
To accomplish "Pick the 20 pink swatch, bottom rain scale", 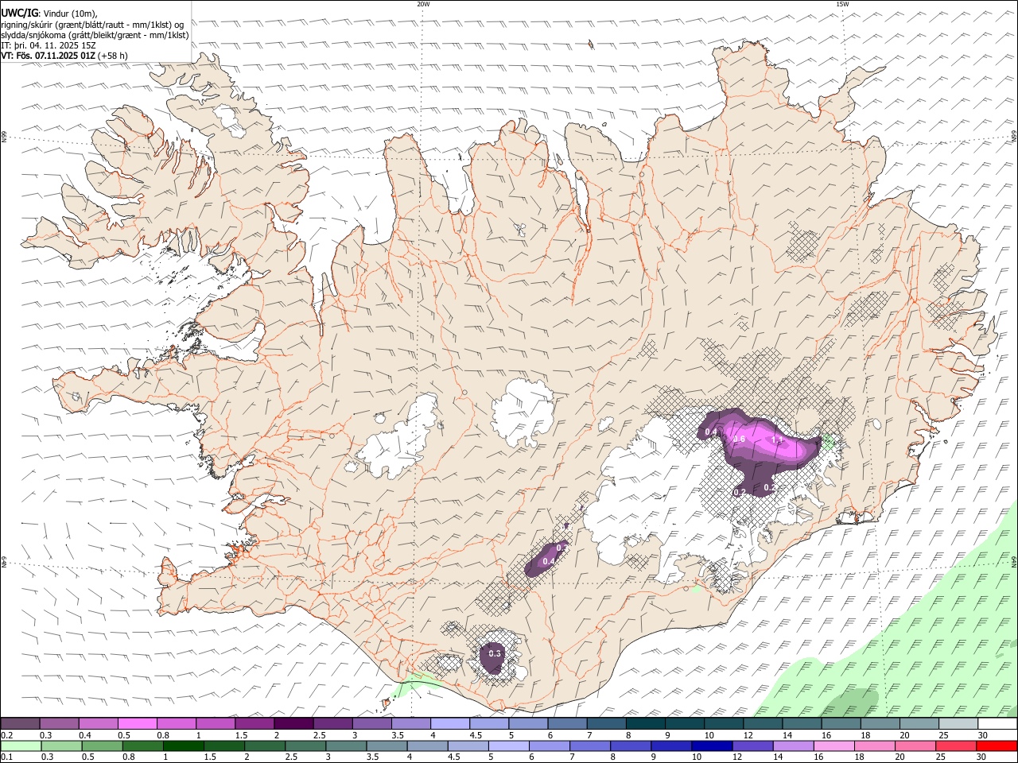I will [915, 746].
